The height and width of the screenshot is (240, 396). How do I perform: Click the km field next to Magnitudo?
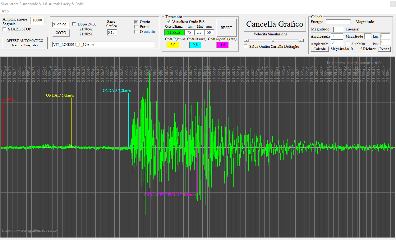coord(385,36)
